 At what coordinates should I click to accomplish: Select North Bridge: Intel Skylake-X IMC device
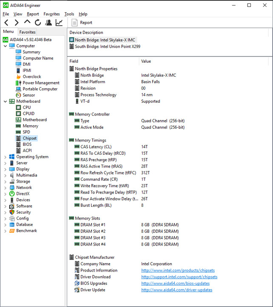[102, 40]
